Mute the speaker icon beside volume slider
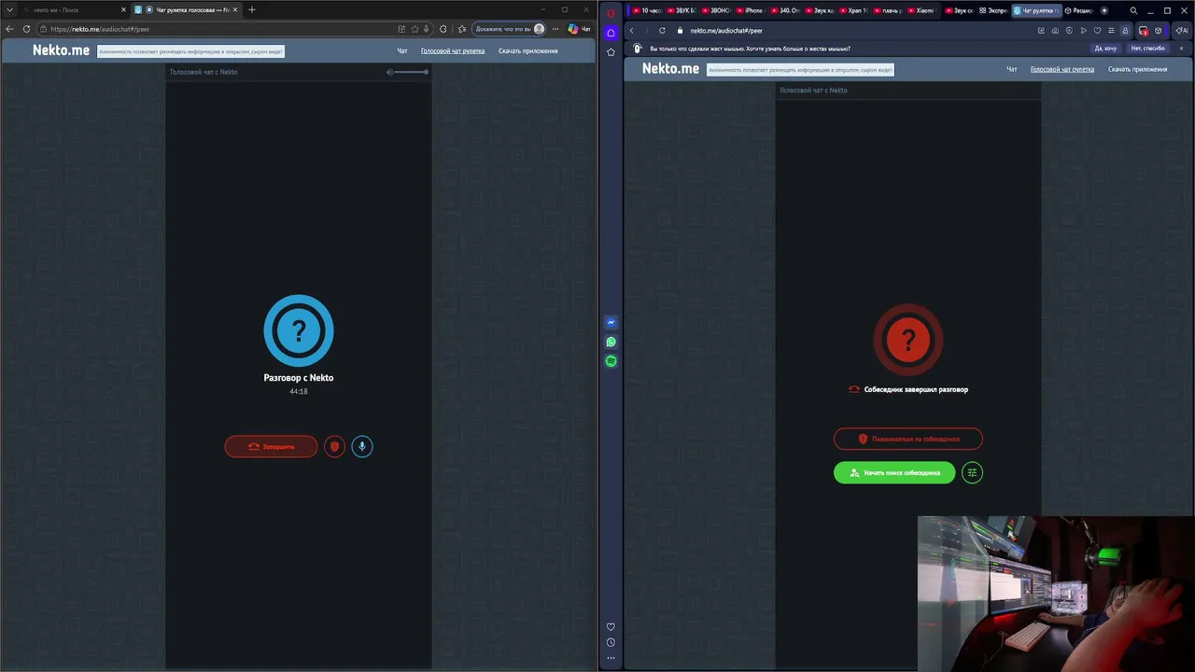 (x=390, y=72)
